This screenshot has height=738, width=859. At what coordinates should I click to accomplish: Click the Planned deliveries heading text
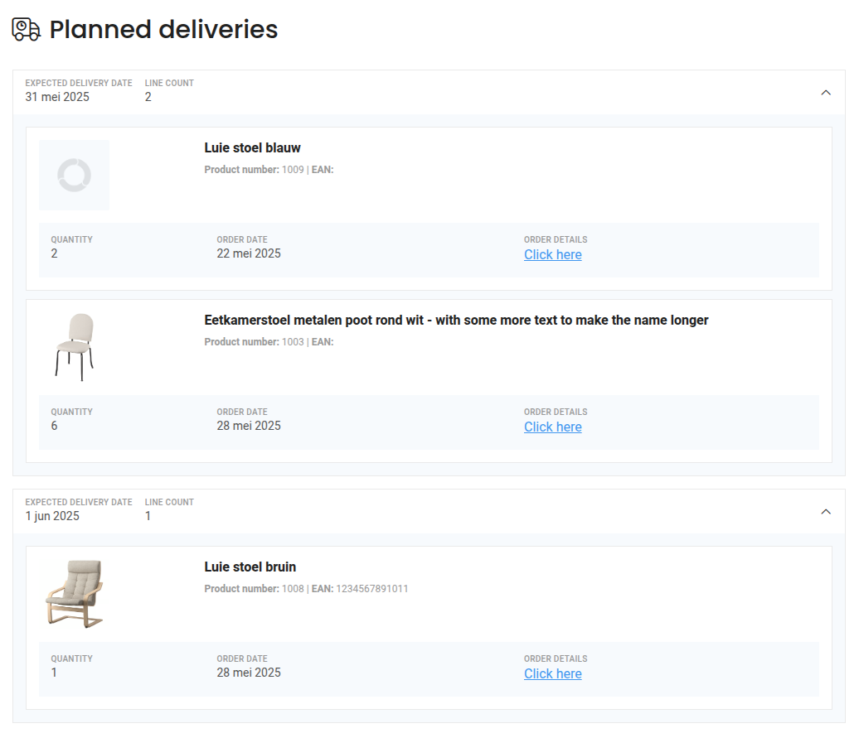pyautogui.click(x=163, y=30)
